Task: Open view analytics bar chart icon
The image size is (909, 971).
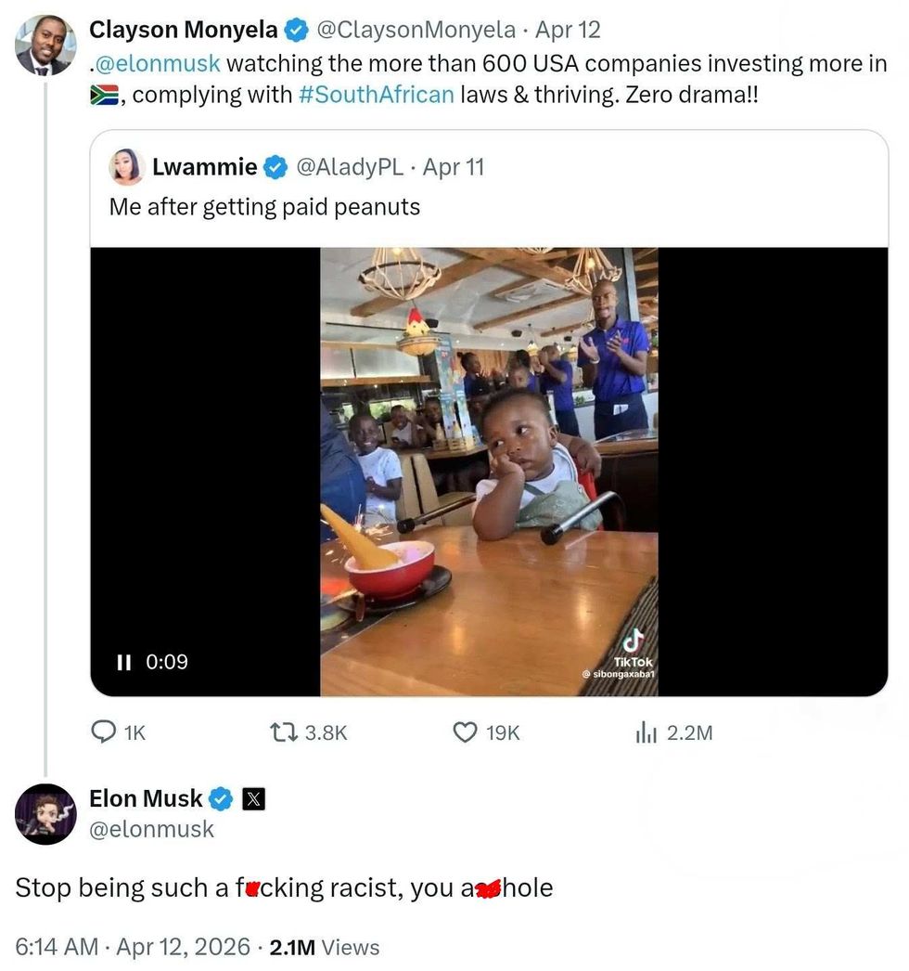Action: coord(646,732)
